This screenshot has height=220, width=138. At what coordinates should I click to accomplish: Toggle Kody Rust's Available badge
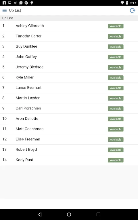[x=116, y=160]
